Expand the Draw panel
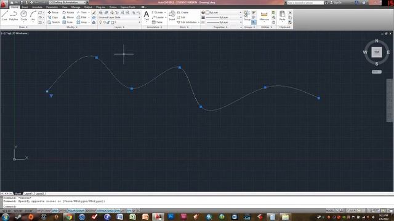 pos(23,27)
